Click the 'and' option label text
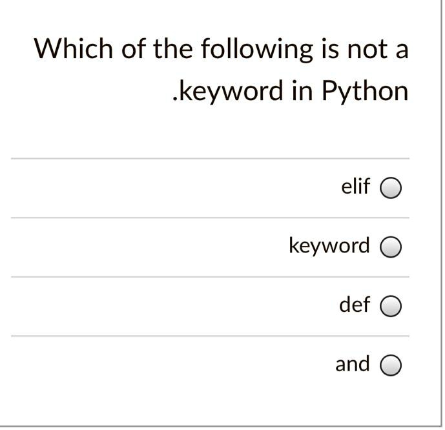Screen dimensions: 445x430 (x=353, y=364)
